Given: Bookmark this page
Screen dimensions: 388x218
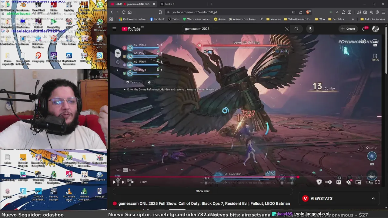Looking at the screenshot, I should coord(160,12).
